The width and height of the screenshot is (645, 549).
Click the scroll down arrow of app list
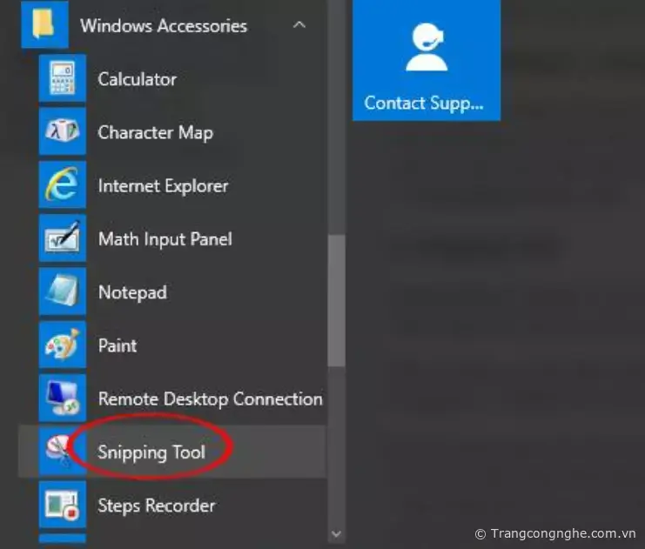(337, 533)
